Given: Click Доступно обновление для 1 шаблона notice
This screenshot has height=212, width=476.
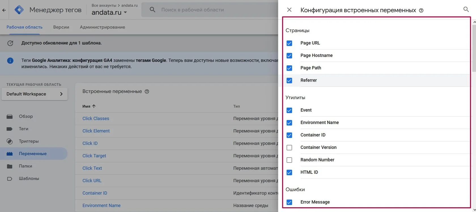Looking at the screenshot, I should 61,43.
